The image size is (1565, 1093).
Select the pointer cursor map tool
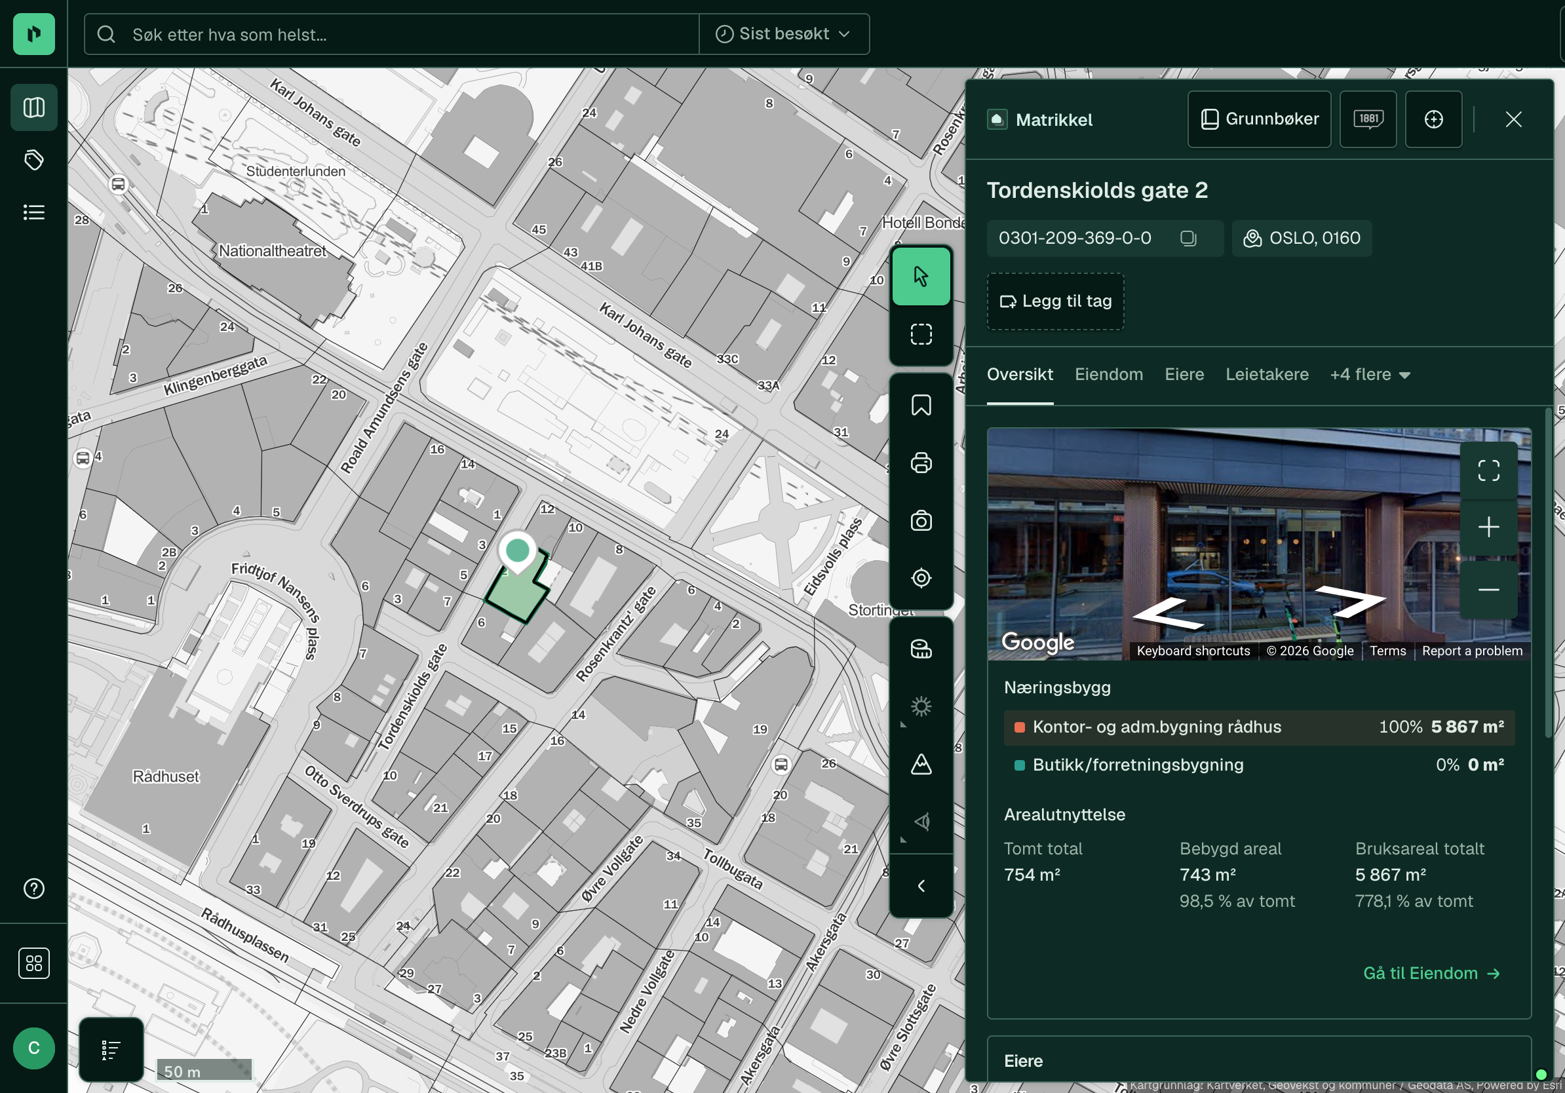(x=921, y=276)
